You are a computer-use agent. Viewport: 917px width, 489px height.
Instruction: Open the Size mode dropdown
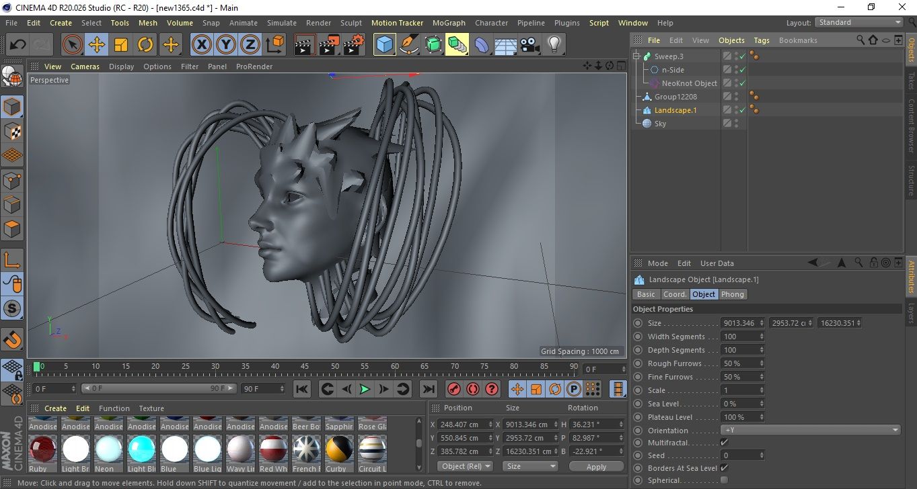click(531, 466)
